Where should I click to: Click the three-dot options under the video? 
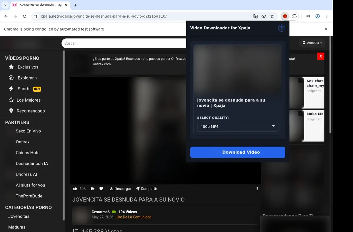[x=257, y=189]
